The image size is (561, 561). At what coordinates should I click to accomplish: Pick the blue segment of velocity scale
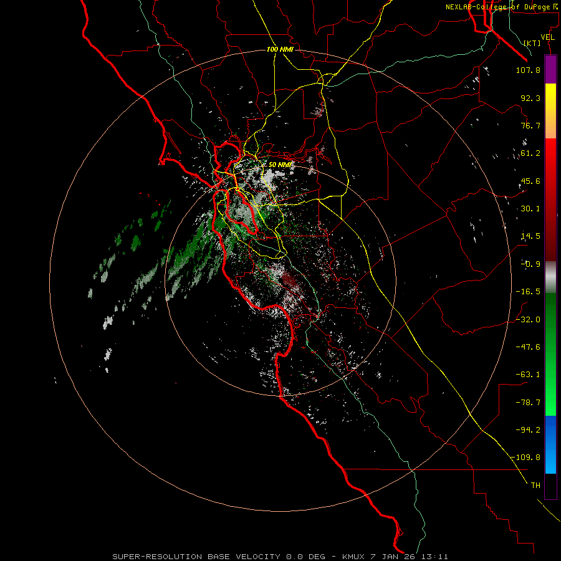click(x=550, y=444)
